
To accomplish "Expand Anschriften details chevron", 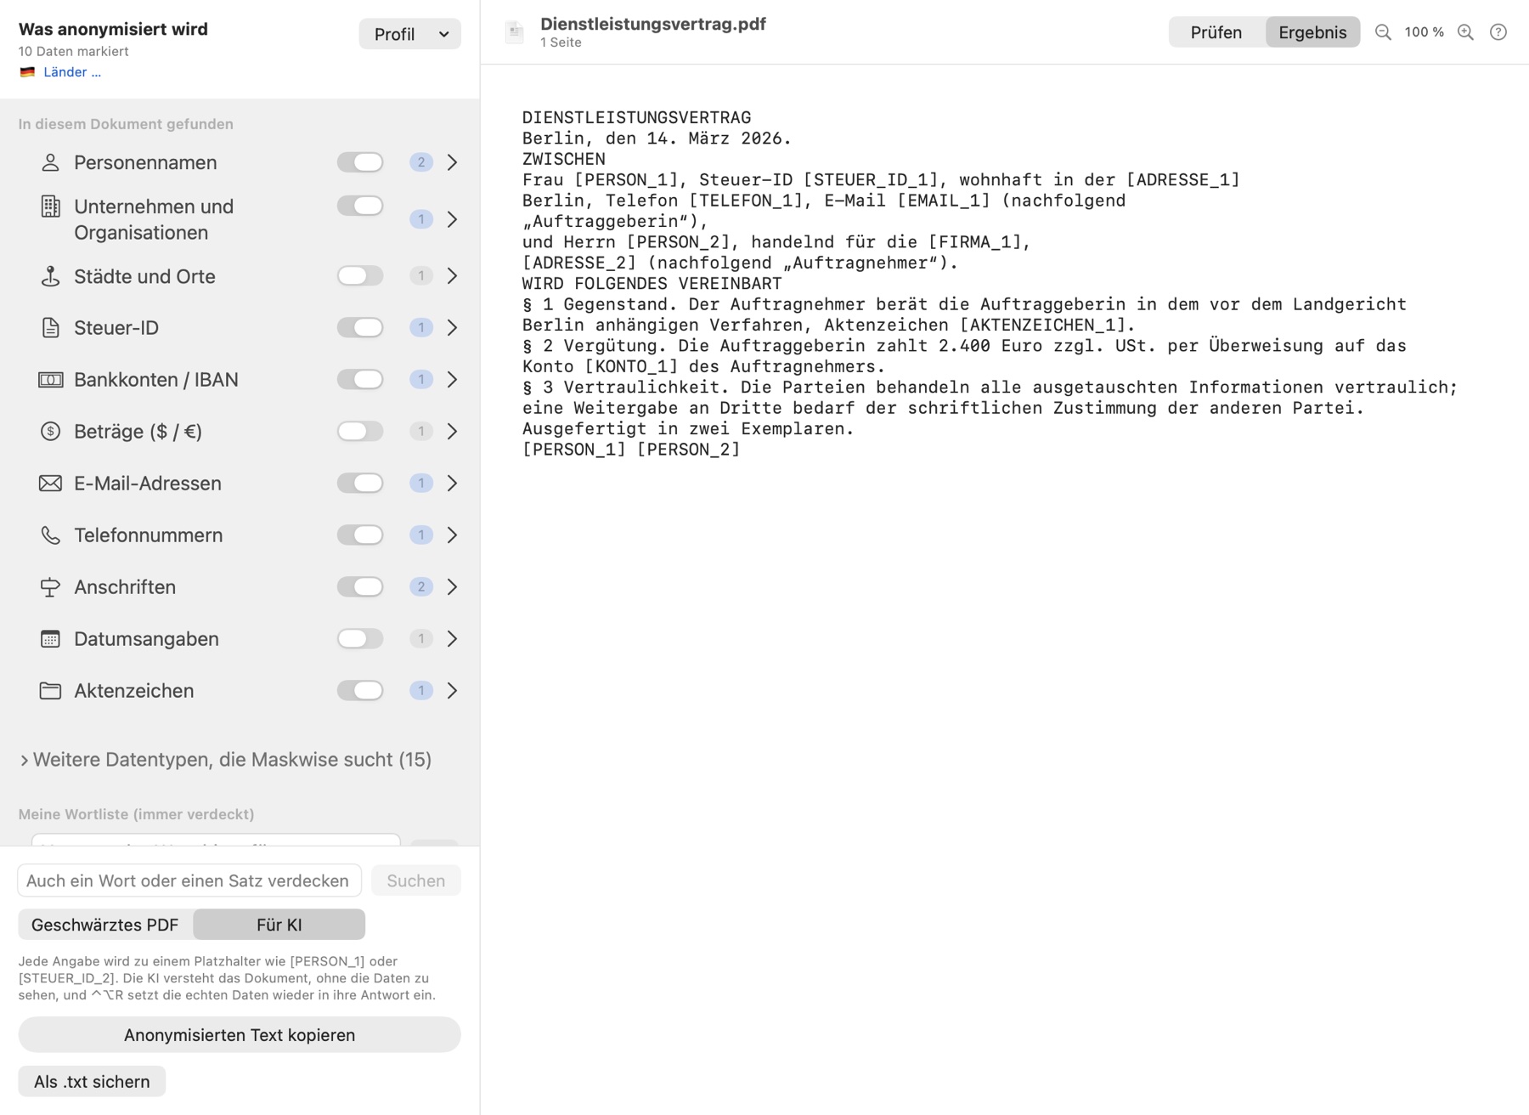I will tap(452, 587).
